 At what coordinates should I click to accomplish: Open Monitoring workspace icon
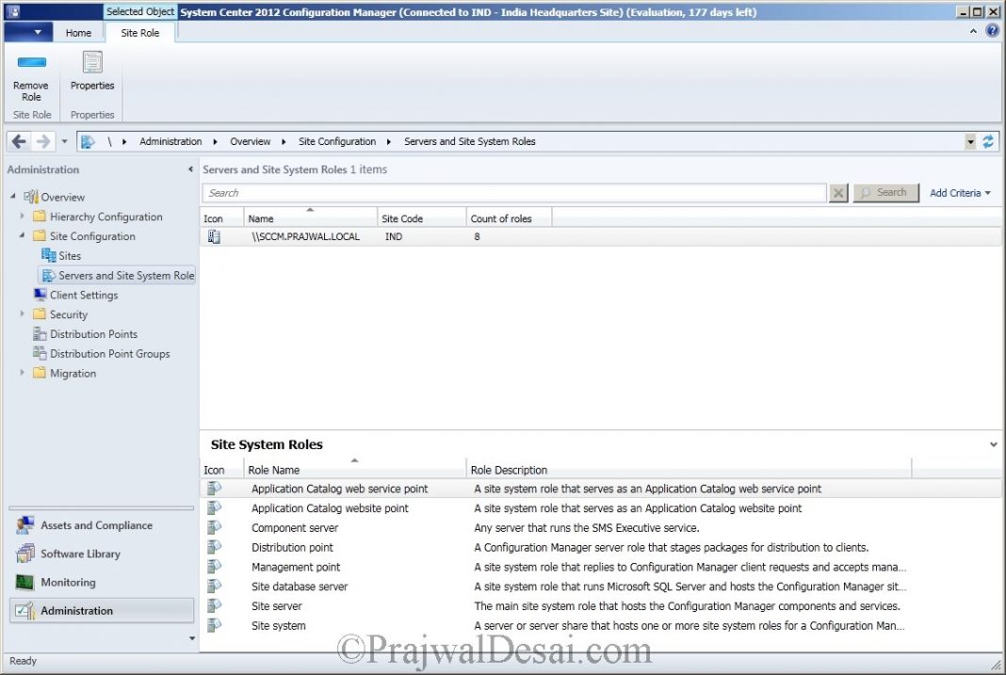tap(25, 582)
